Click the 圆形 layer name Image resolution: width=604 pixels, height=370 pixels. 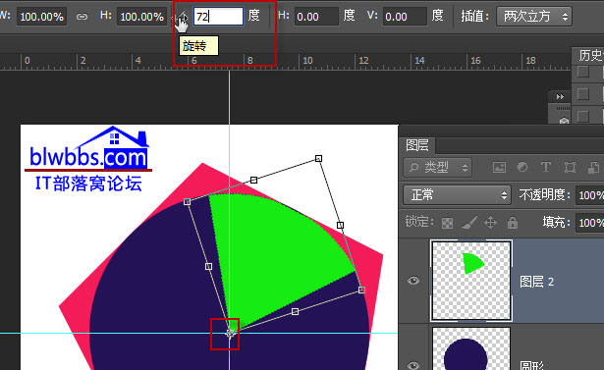pos(532,365)
